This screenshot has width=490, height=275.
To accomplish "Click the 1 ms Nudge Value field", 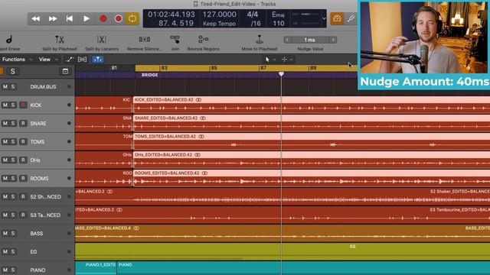I will pyautogui.click(x=309, y=40).
